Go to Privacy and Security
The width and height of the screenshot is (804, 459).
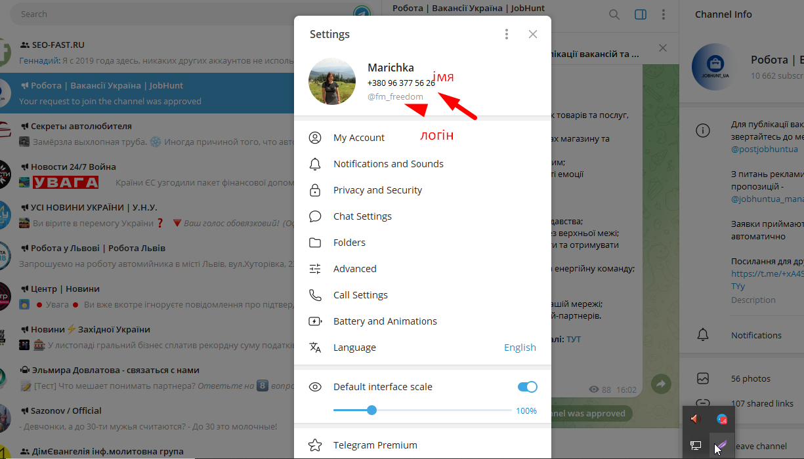point(423,190)
